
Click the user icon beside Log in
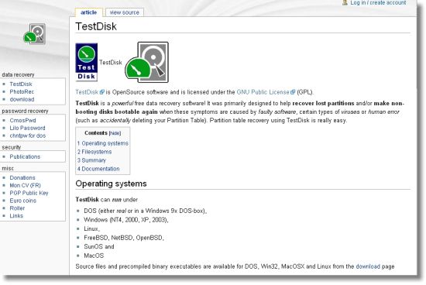click(x=345, y=2)
